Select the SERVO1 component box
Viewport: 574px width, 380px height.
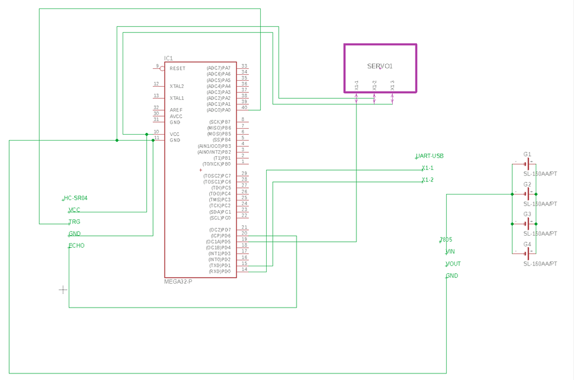(380, 68)
